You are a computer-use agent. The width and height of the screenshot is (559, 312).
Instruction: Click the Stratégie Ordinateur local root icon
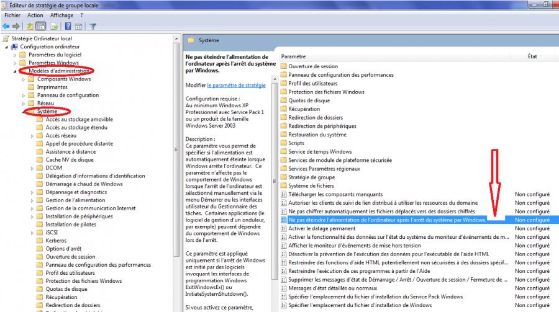[6, 38]
